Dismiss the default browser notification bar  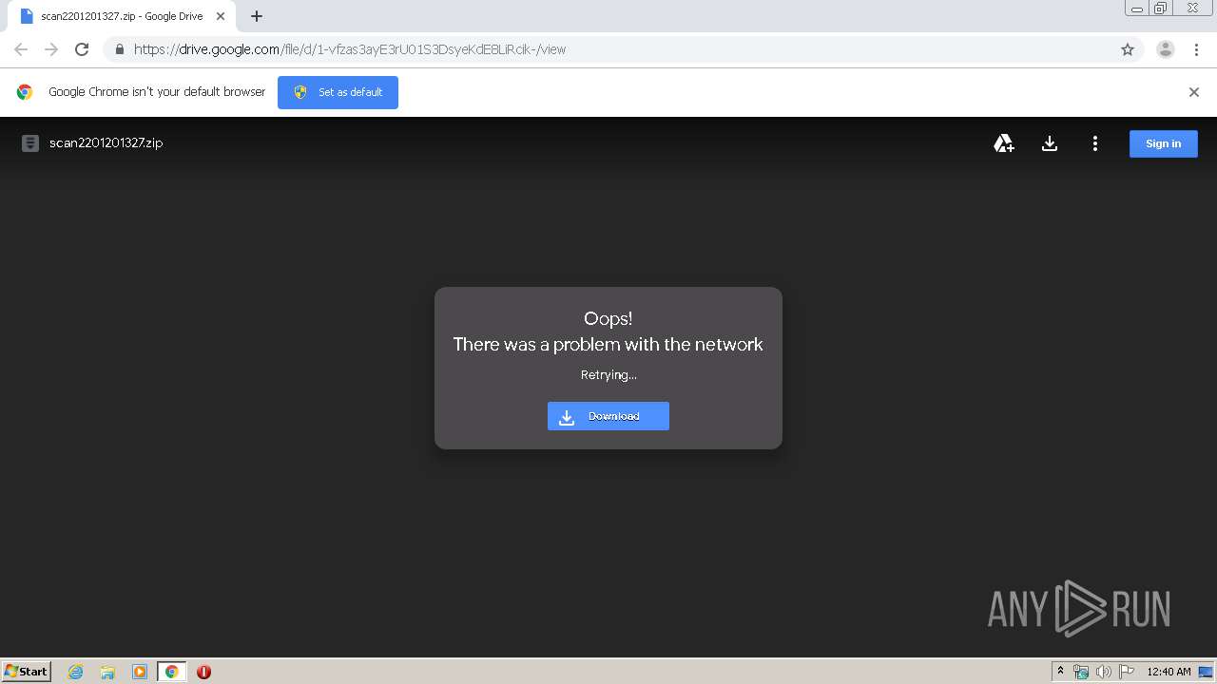tap(1194, 92)
